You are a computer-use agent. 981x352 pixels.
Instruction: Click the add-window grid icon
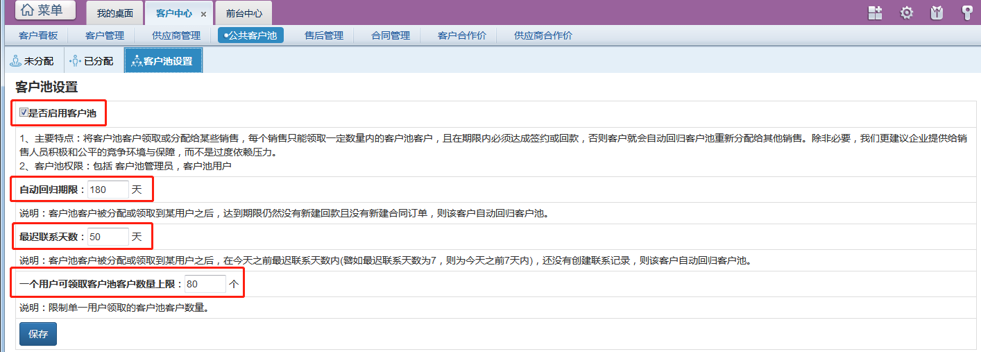click(x=875, y=12)
